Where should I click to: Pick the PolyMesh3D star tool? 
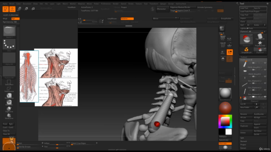(x=260, y=43)
